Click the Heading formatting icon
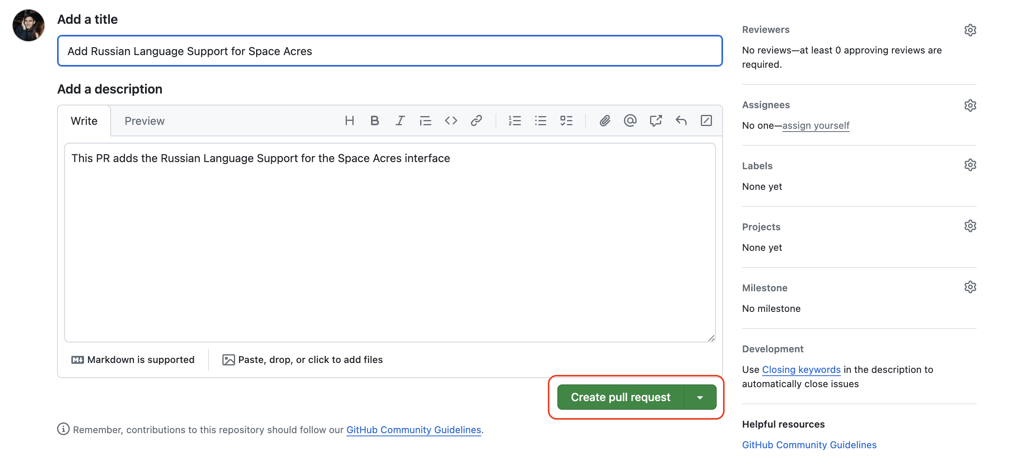The width and height of the screenshot is (1014, 470). [349, 121]
